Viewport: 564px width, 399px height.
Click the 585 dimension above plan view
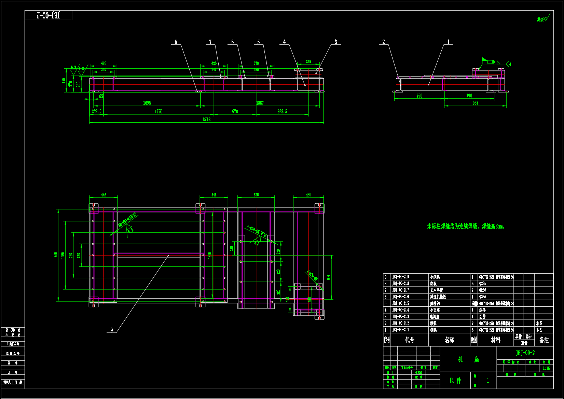(x=256, y=195)
